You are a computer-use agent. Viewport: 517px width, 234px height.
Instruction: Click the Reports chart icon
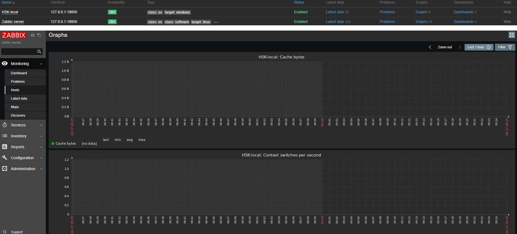pos(5,147)
